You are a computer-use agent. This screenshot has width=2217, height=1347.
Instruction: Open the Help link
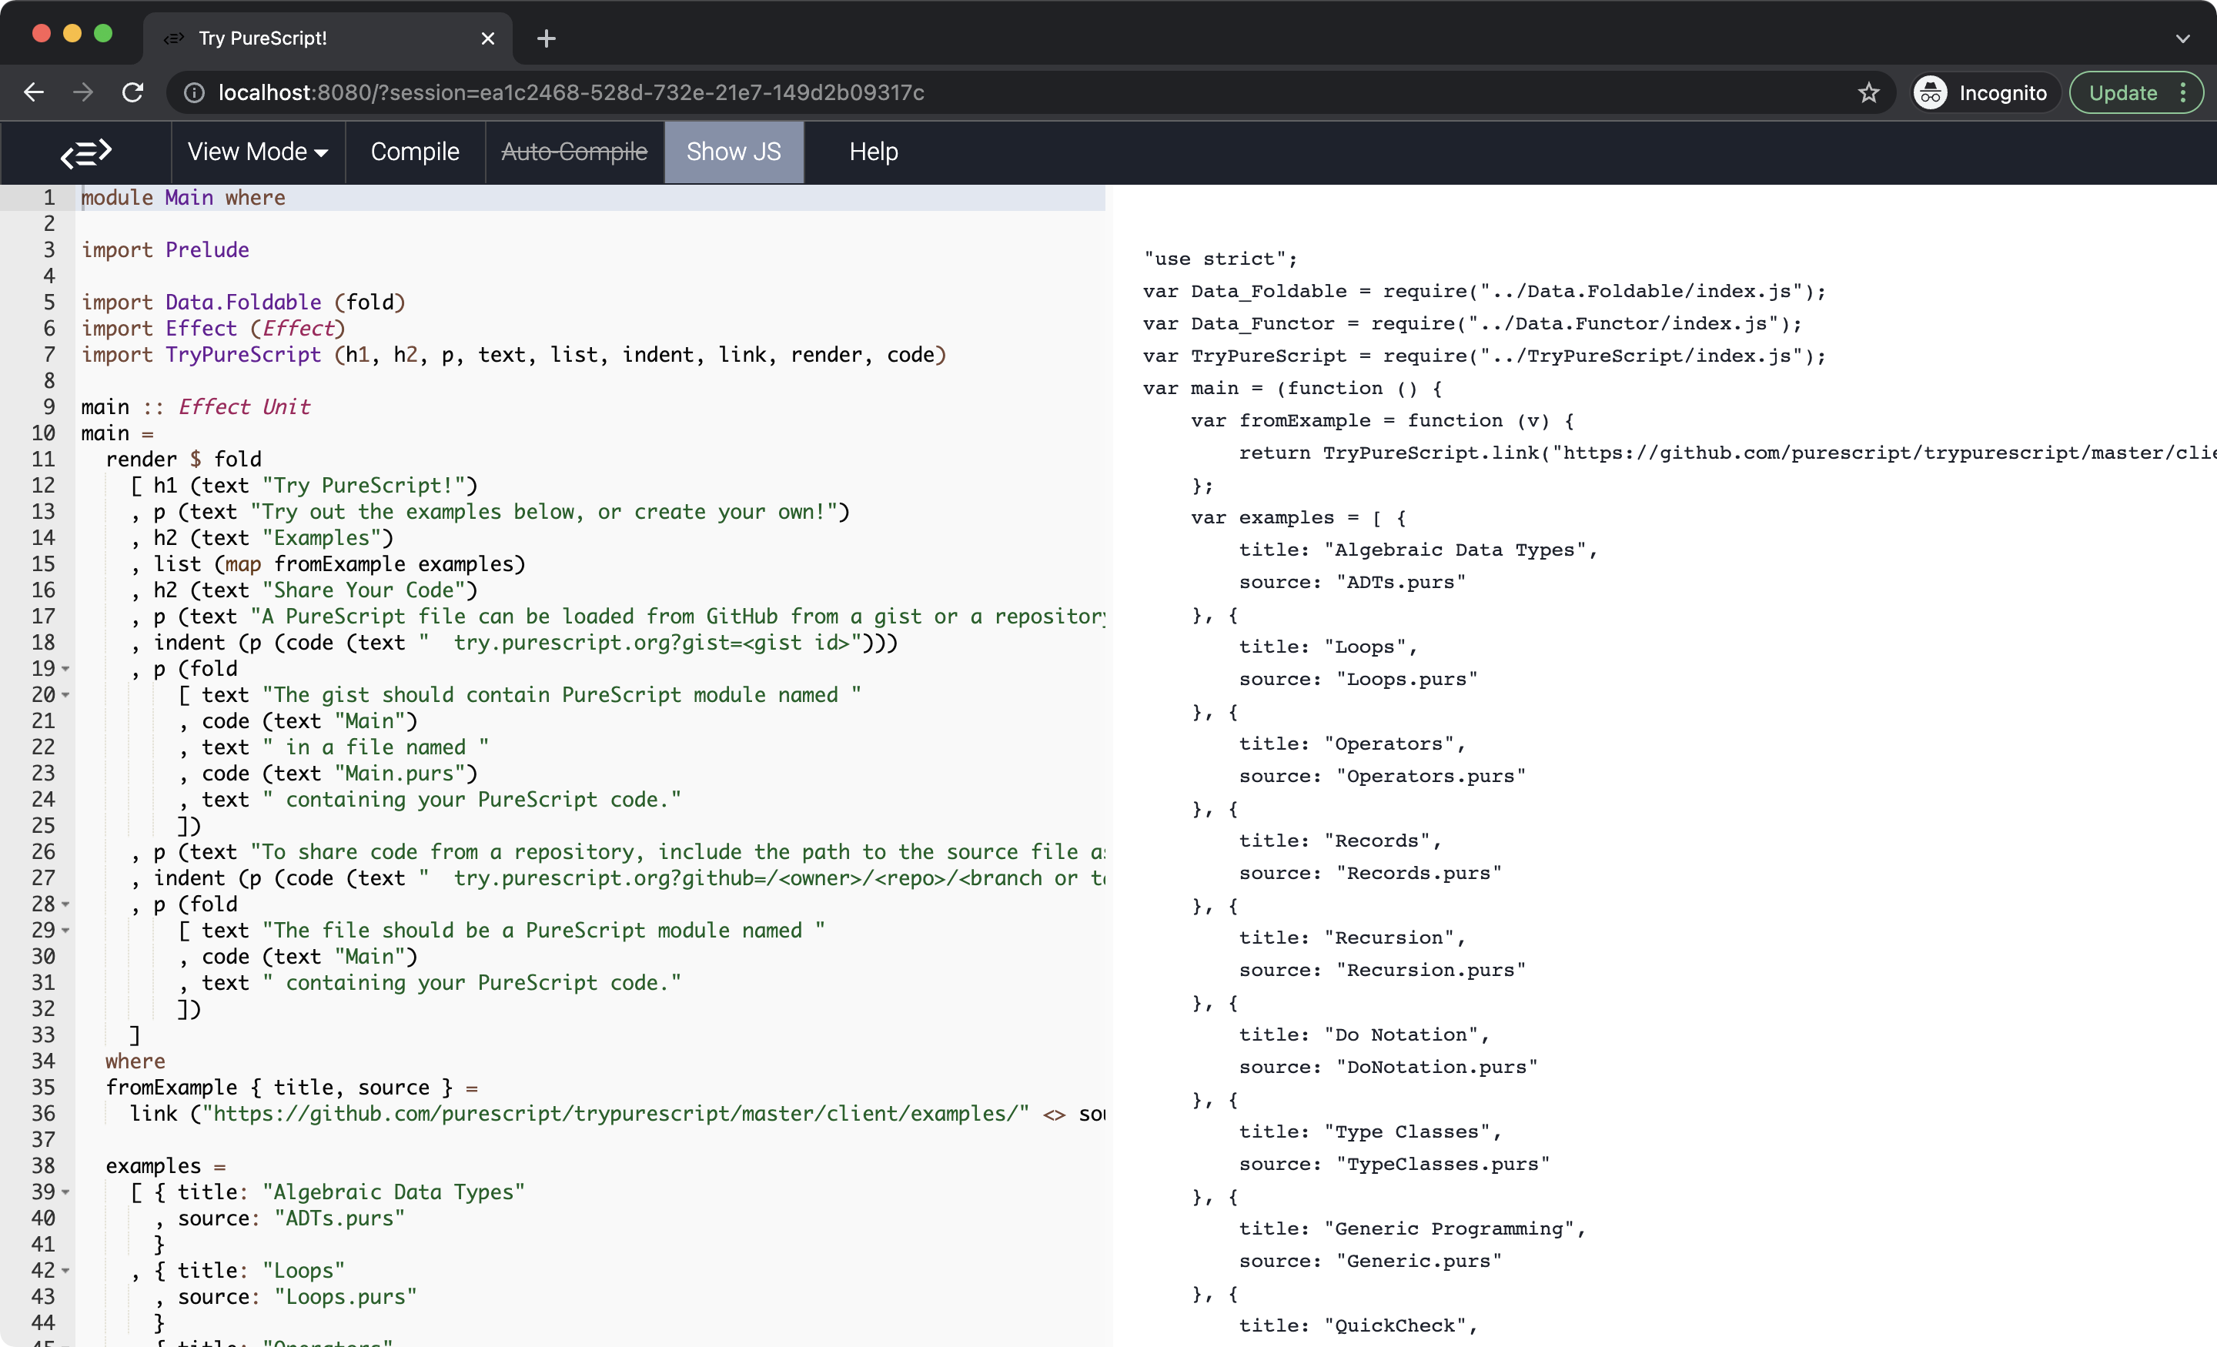(873, 152)
